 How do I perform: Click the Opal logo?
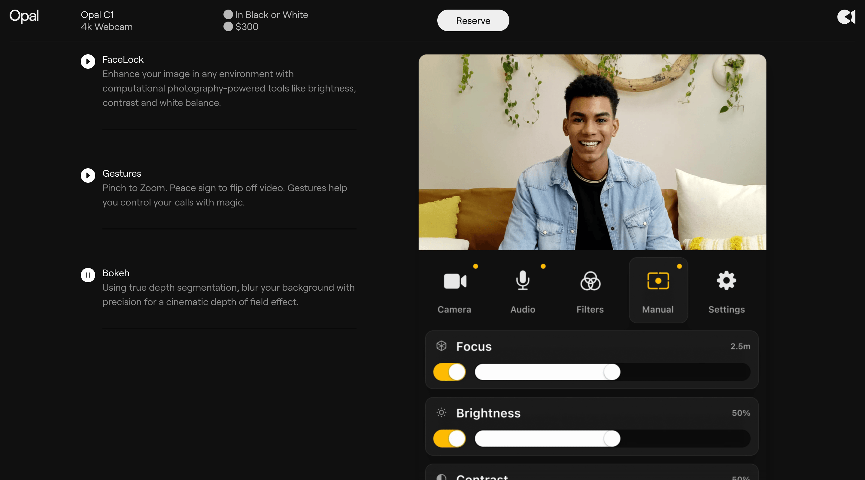(x=23, y=16)
